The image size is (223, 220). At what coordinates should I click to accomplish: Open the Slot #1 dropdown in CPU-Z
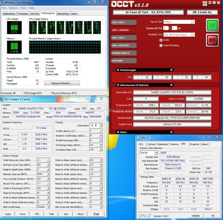[156, 153]
